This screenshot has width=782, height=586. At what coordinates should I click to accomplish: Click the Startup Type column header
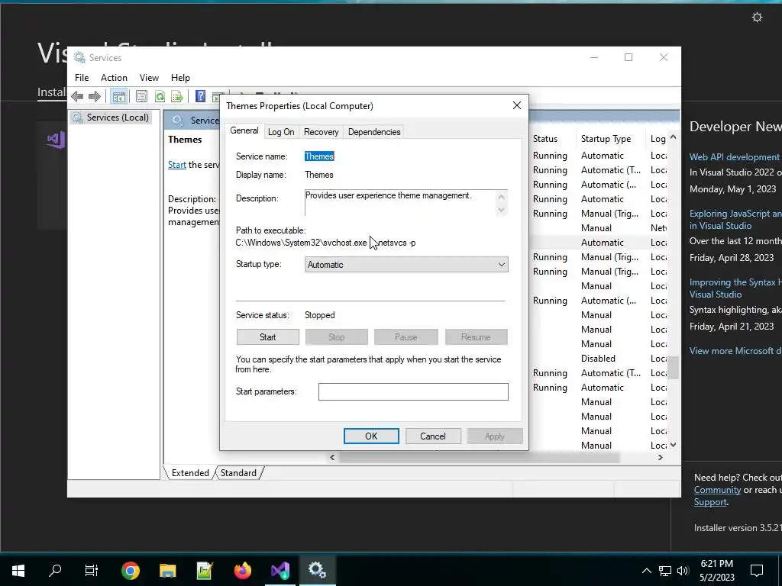click(x=606, y=139)
